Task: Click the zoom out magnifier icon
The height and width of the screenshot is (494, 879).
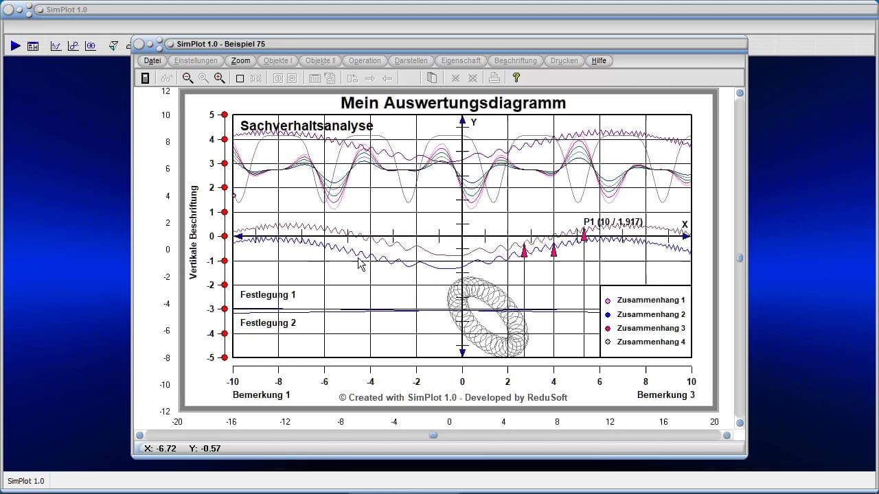Action: (x=187, y=78)
